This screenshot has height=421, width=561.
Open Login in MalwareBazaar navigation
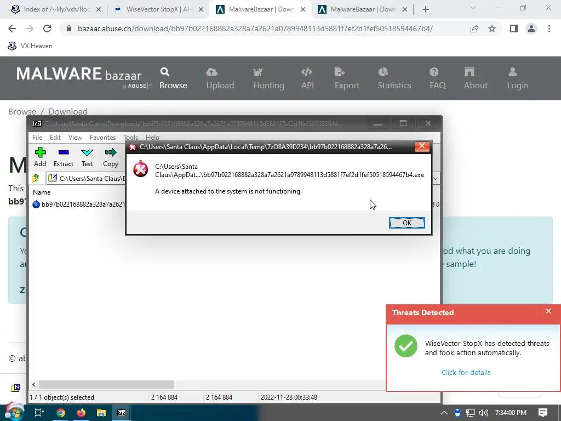coord(517,78)
